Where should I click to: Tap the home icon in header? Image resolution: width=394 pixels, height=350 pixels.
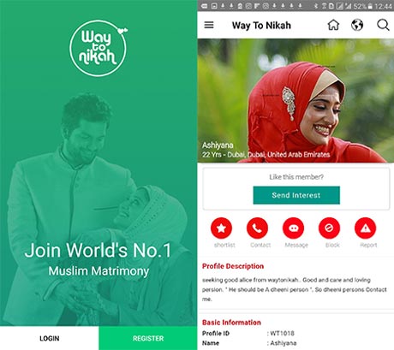333,25
